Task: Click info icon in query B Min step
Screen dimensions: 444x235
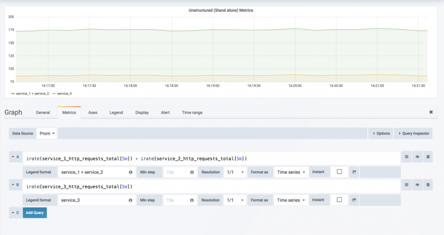Action: pyautogui.click(x=192, y=200)
